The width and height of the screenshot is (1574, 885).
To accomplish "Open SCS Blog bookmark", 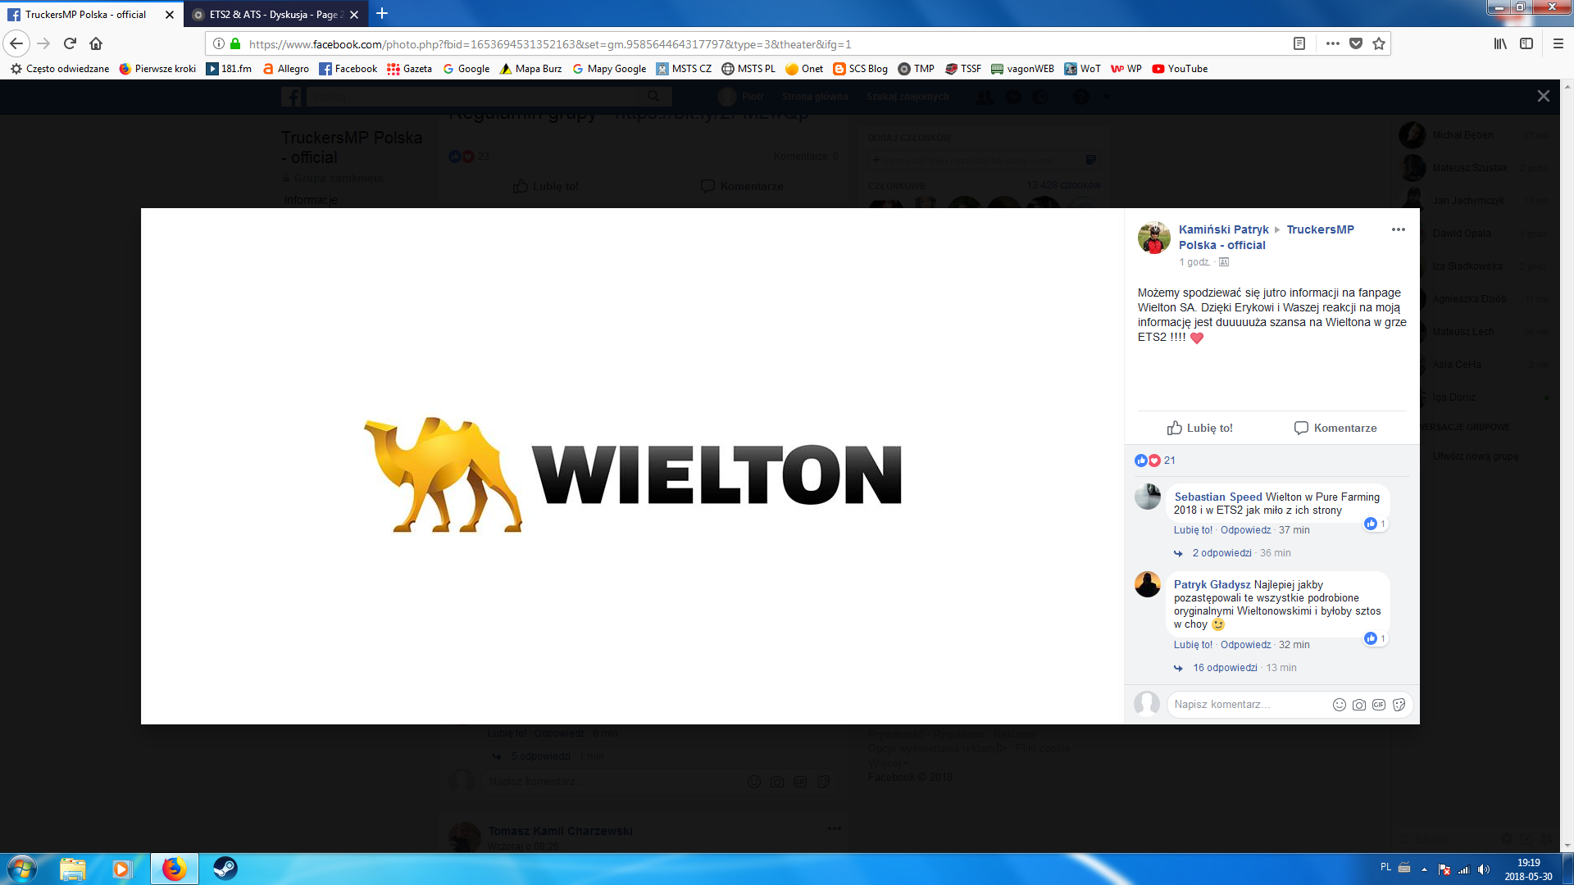I will (860, 69).
